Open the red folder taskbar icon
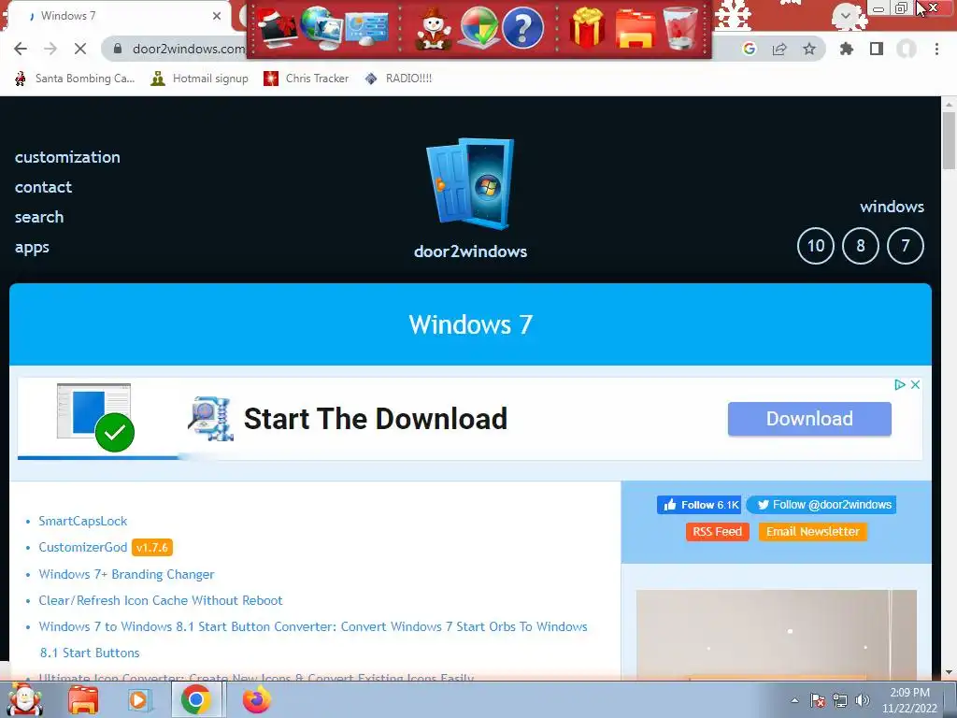Image resolution: width=957 pixels, height=718 pixels. (x=83, y=699)
